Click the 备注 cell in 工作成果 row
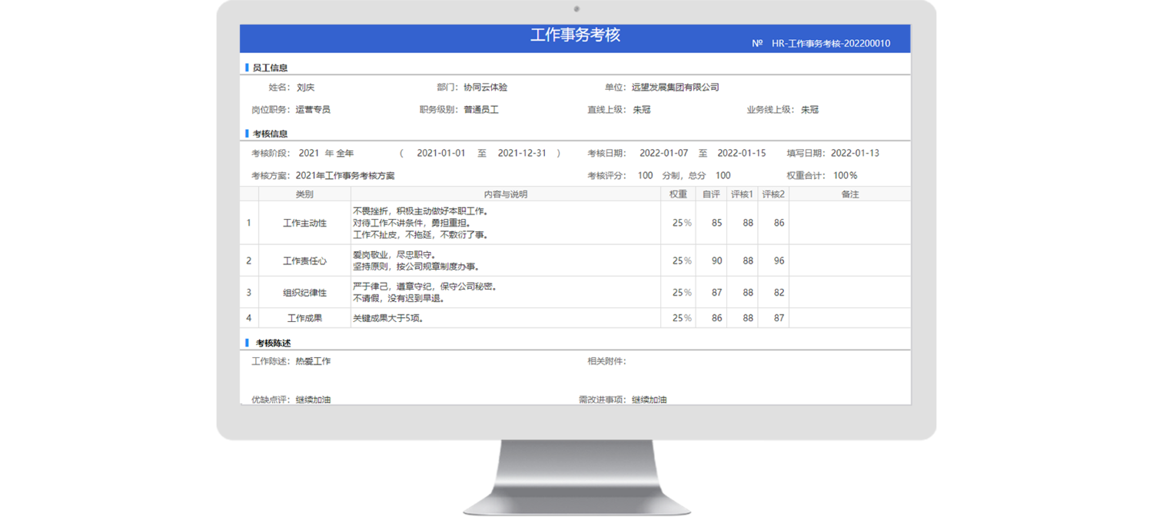1153x517 pixels. pos(849,318)
